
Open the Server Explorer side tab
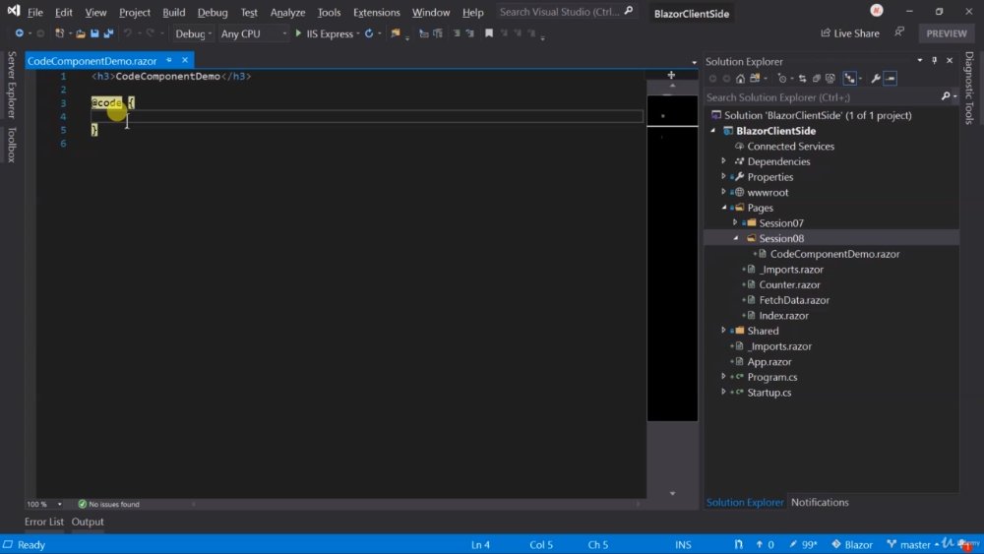11,85
